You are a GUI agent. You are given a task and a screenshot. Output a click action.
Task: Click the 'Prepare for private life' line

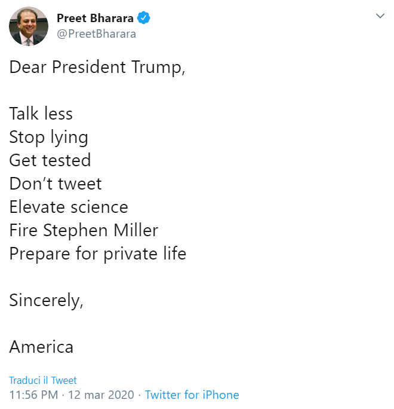point(97,254)
